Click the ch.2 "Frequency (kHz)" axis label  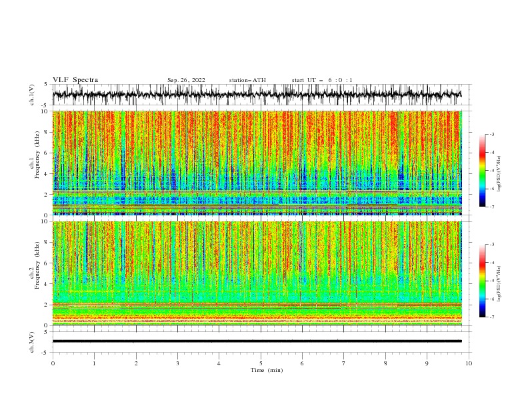[x=37, y=265]
